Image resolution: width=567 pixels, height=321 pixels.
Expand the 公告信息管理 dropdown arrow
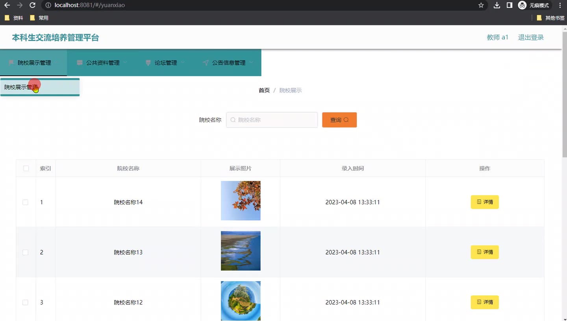pyautogui.click(x=251, y=62)
